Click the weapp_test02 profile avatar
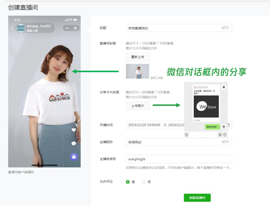The width and height of the screenshot is (270, 206). tap(21, 28)
